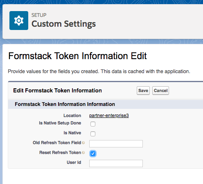Image resolution: width=203 pixels, height=184 pixels.
Task: Uncheck the Reset Refresh Token checkbox
Action: 93,154
